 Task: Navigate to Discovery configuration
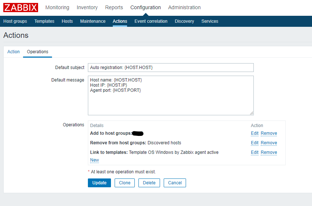click(184, 21)
